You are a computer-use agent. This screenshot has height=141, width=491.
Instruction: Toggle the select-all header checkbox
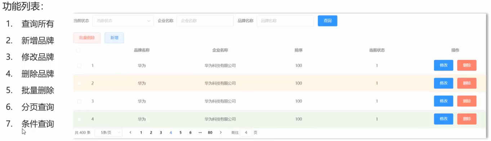pos(78,50)
